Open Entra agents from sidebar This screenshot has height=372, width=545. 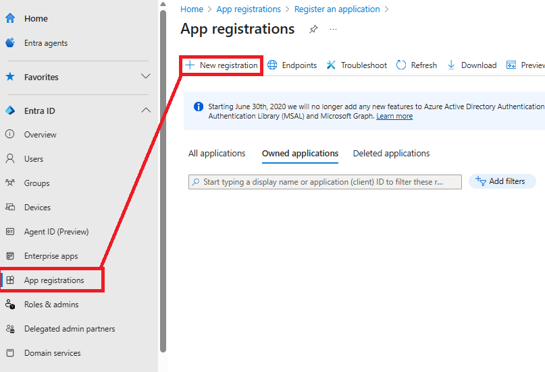pyautogui.click(x=45, y=43)
